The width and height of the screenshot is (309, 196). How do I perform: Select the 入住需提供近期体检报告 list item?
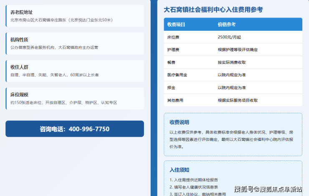pyautogui.click(x=194, y=180)
